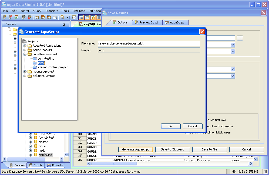The image size is (269, 175).
Task: Click the model database cylinder icon
Action: point(36,146)
